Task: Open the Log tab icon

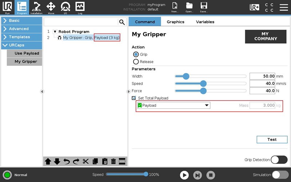Action: pos(80,7)
